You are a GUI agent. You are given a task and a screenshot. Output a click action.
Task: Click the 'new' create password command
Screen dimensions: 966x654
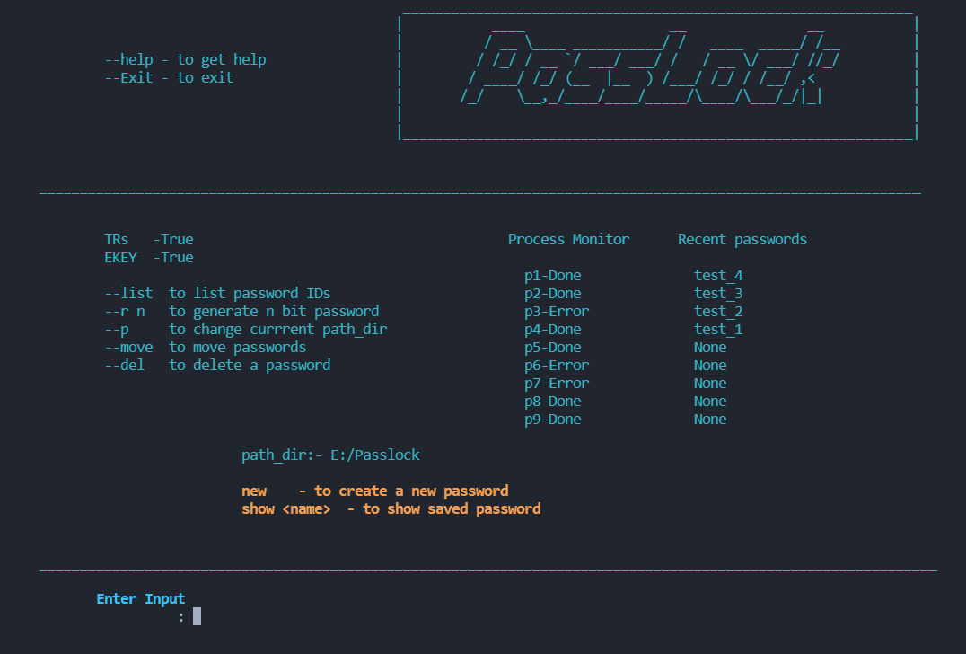pos(254,490)
